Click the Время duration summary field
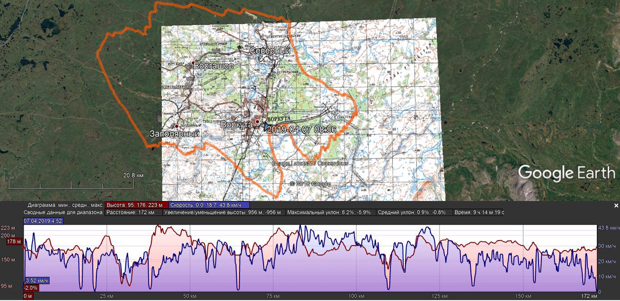Image resolution: width=620 pixels, height=301 pixels. click(x=479, y=212)
